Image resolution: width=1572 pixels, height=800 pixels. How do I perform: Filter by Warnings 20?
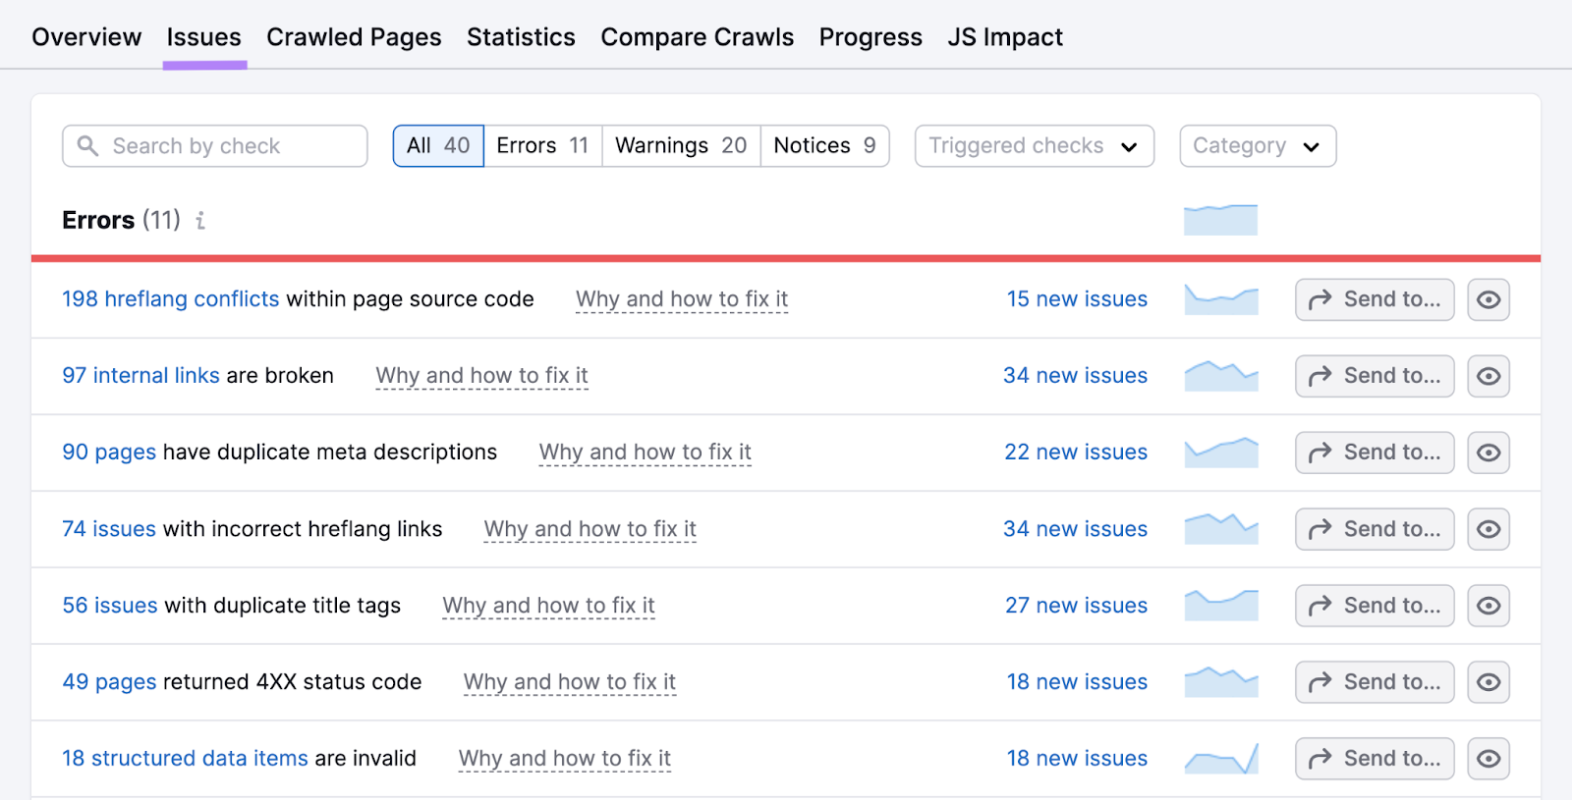pos(681,146)
